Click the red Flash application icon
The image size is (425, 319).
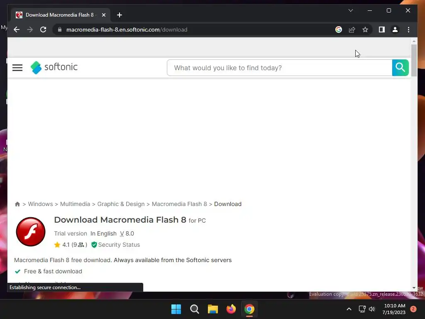pos(31,232)
